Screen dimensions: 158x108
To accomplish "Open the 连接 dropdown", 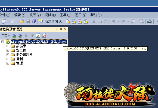I will click(5, 35).
